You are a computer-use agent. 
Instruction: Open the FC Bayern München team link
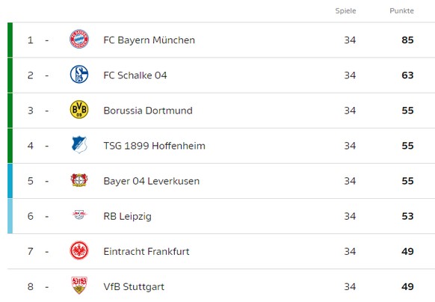tap(149, 40)
